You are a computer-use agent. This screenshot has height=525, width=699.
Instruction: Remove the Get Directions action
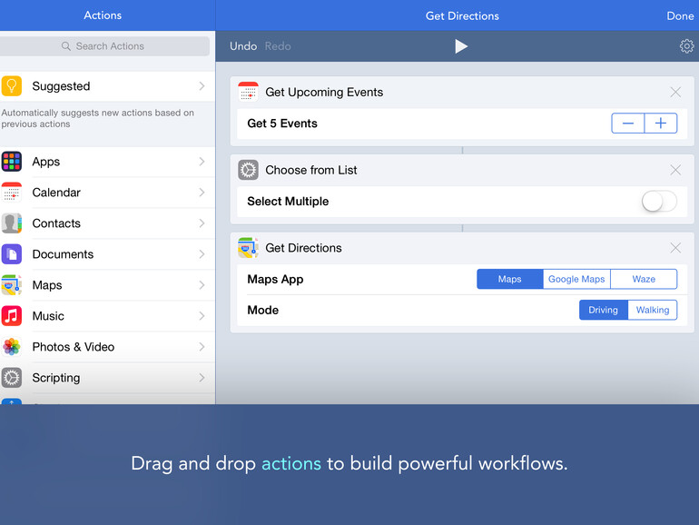click(x=675, y=248)
